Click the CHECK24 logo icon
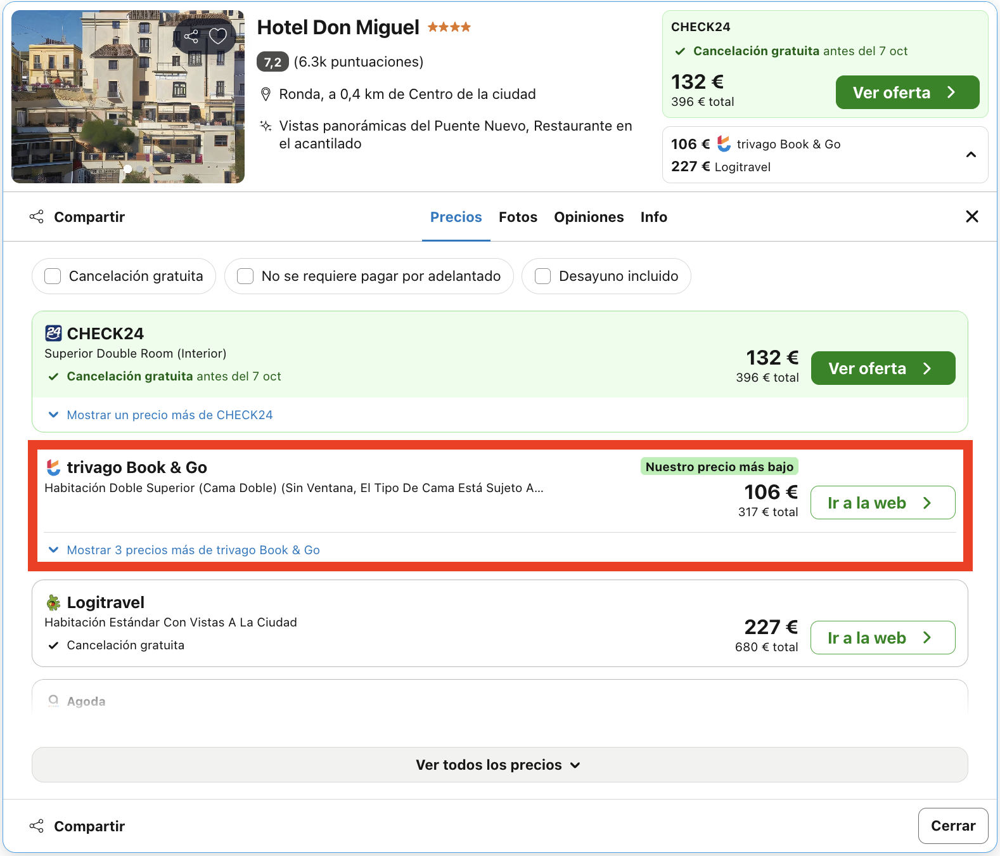This screenshot has width=1000, height=856. pyautogui.click(x=53, y=334)
